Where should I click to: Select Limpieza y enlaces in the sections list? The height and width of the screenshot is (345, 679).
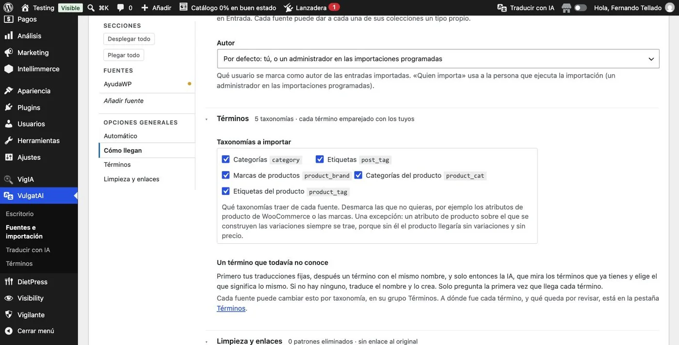tap(131, 179)
